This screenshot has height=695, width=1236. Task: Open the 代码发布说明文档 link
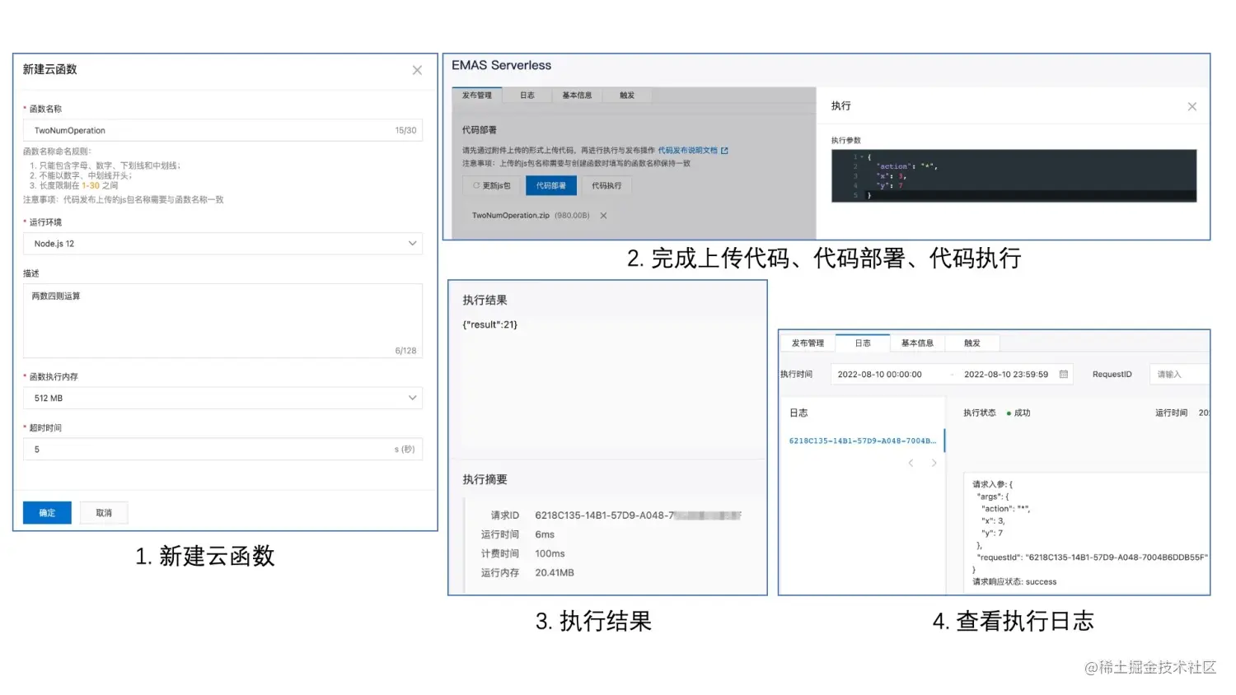click(x=692, y=151)
